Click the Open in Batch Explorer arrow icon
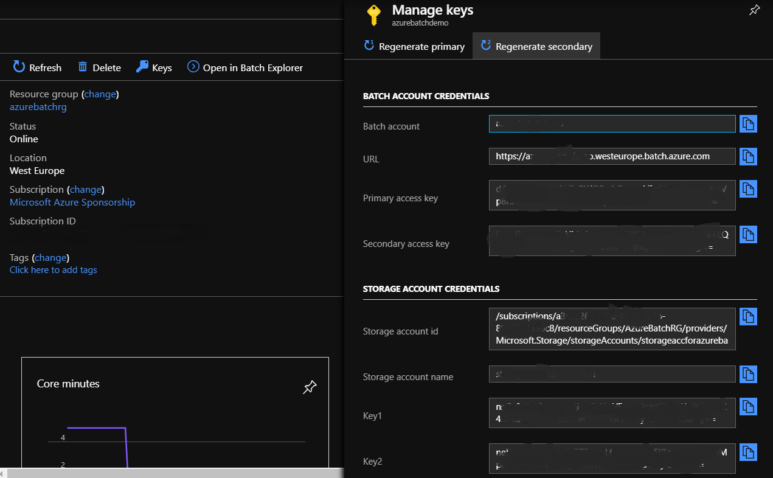Screen dimensions: 773x478 pos(193,67)
